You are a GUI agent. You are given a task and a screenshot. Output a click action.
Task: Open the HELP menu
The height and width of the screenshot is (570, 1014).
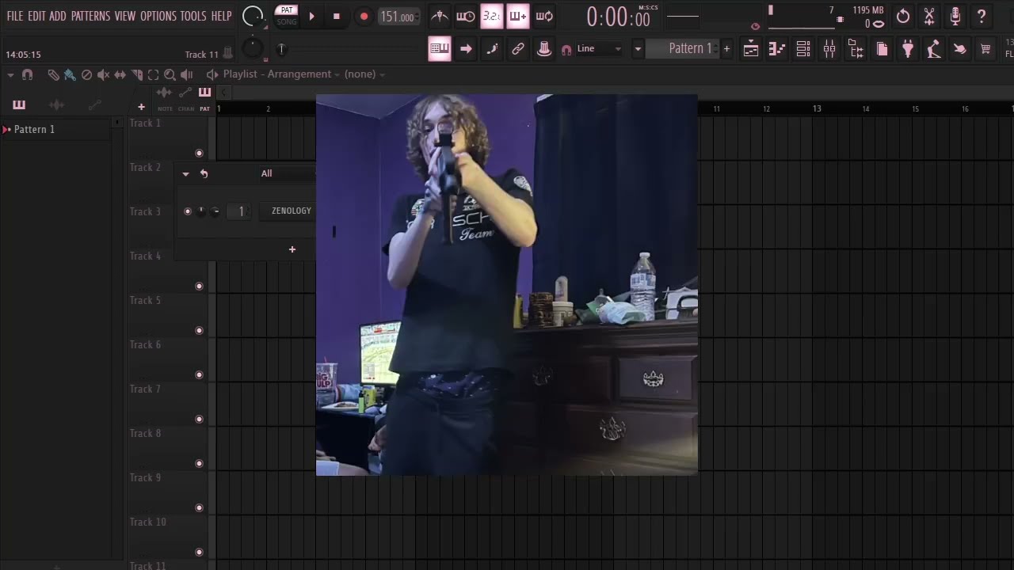[222, 16]
